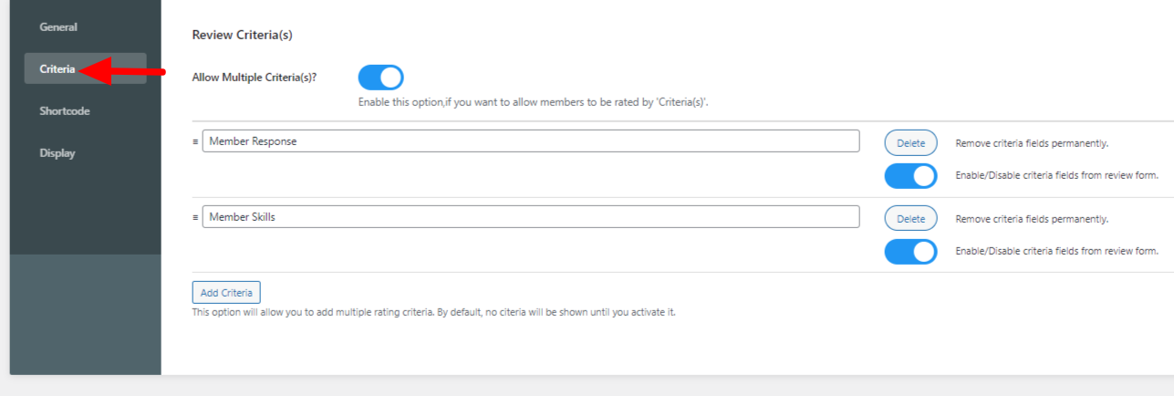Select the 'This option will allow' description
The image size is (1174, 396).
pyautogui.click(x=433, y=312)
